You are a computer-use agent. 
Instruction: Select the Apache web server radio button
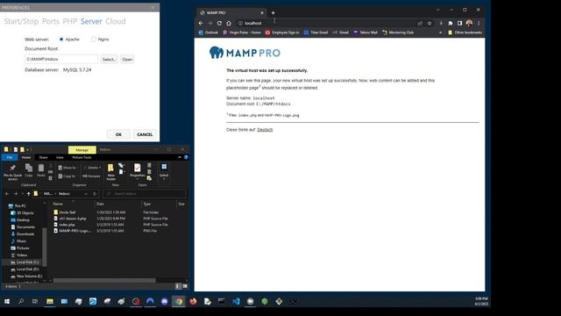pyautogui.click(x=61, y=39)
